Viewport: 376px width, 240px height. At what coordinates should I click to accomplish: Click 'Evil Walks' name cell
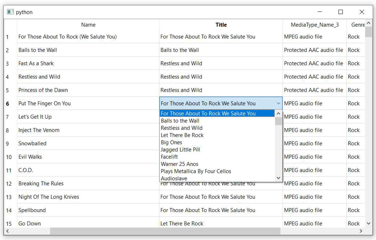[88, 157]
